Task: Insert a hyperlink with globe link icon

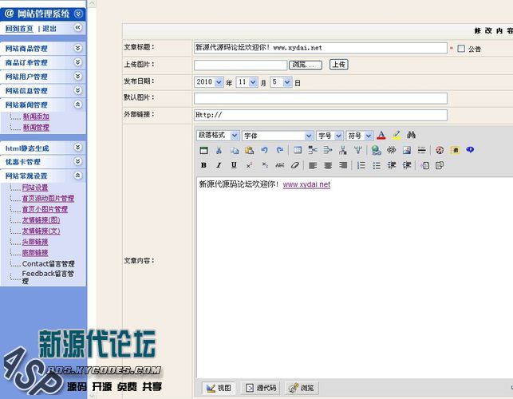Action: [376, 150]
